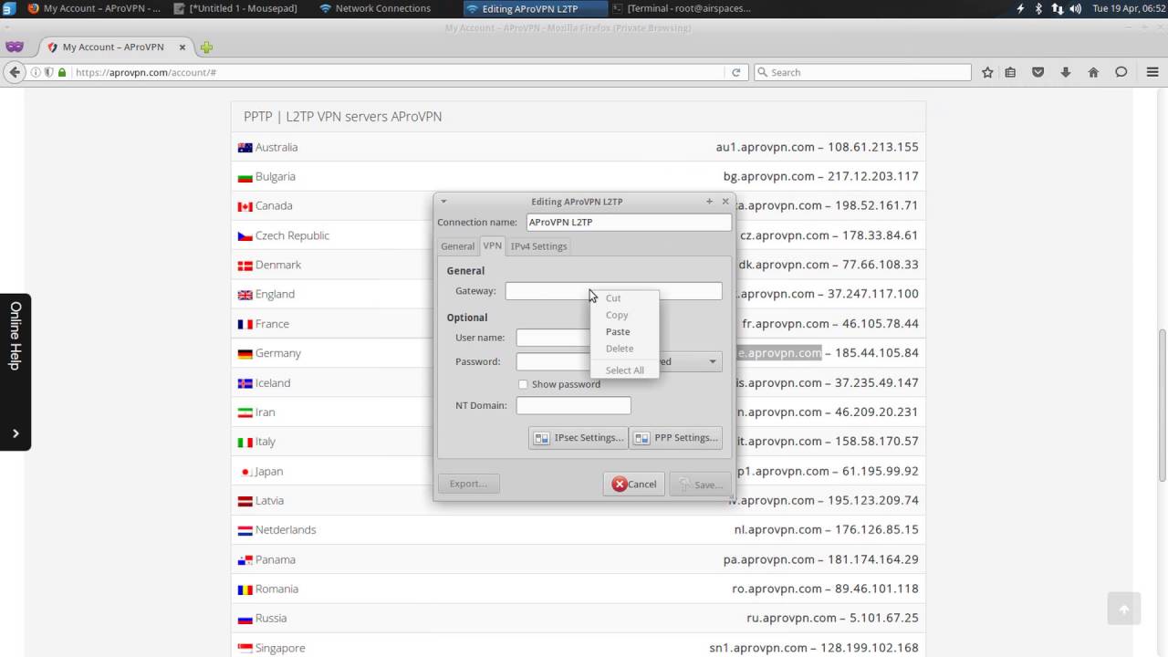The width and height of the screenshot is (1168, 657).
Task: Choose Paste from the context menu
Action: (x=618, y=332)
